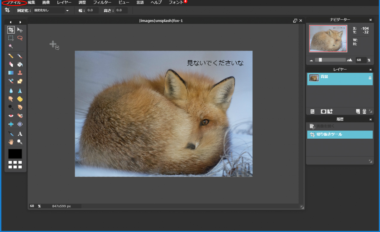Select the Drawing shapes tool
380x232 pixels.
[x=20, y=81]
